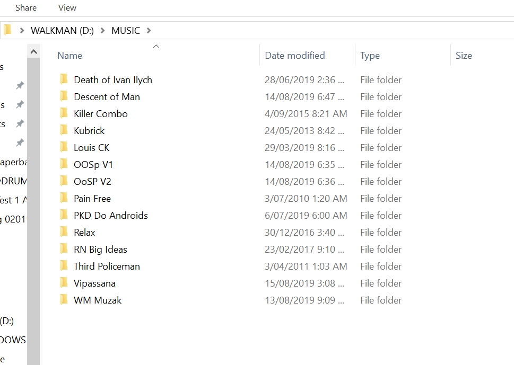Select Killer Combo folder icon
The width and height of the screenshot is (514, 365).
point(64,113)
